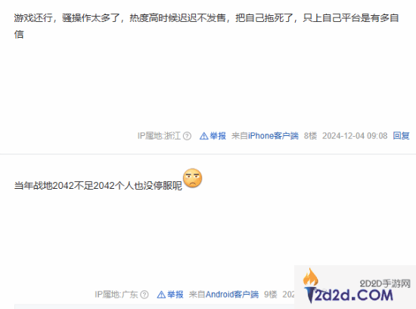Image resolution: width=416 pixels, height=309 pixels.
Task: Click the flaming torch logo in the watermark
Action: [x=310, y=285]
